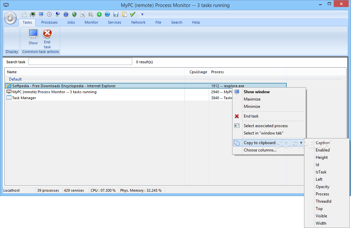Open the Network tab
Screen dimensions: 351x228
(x=138, y=22)
